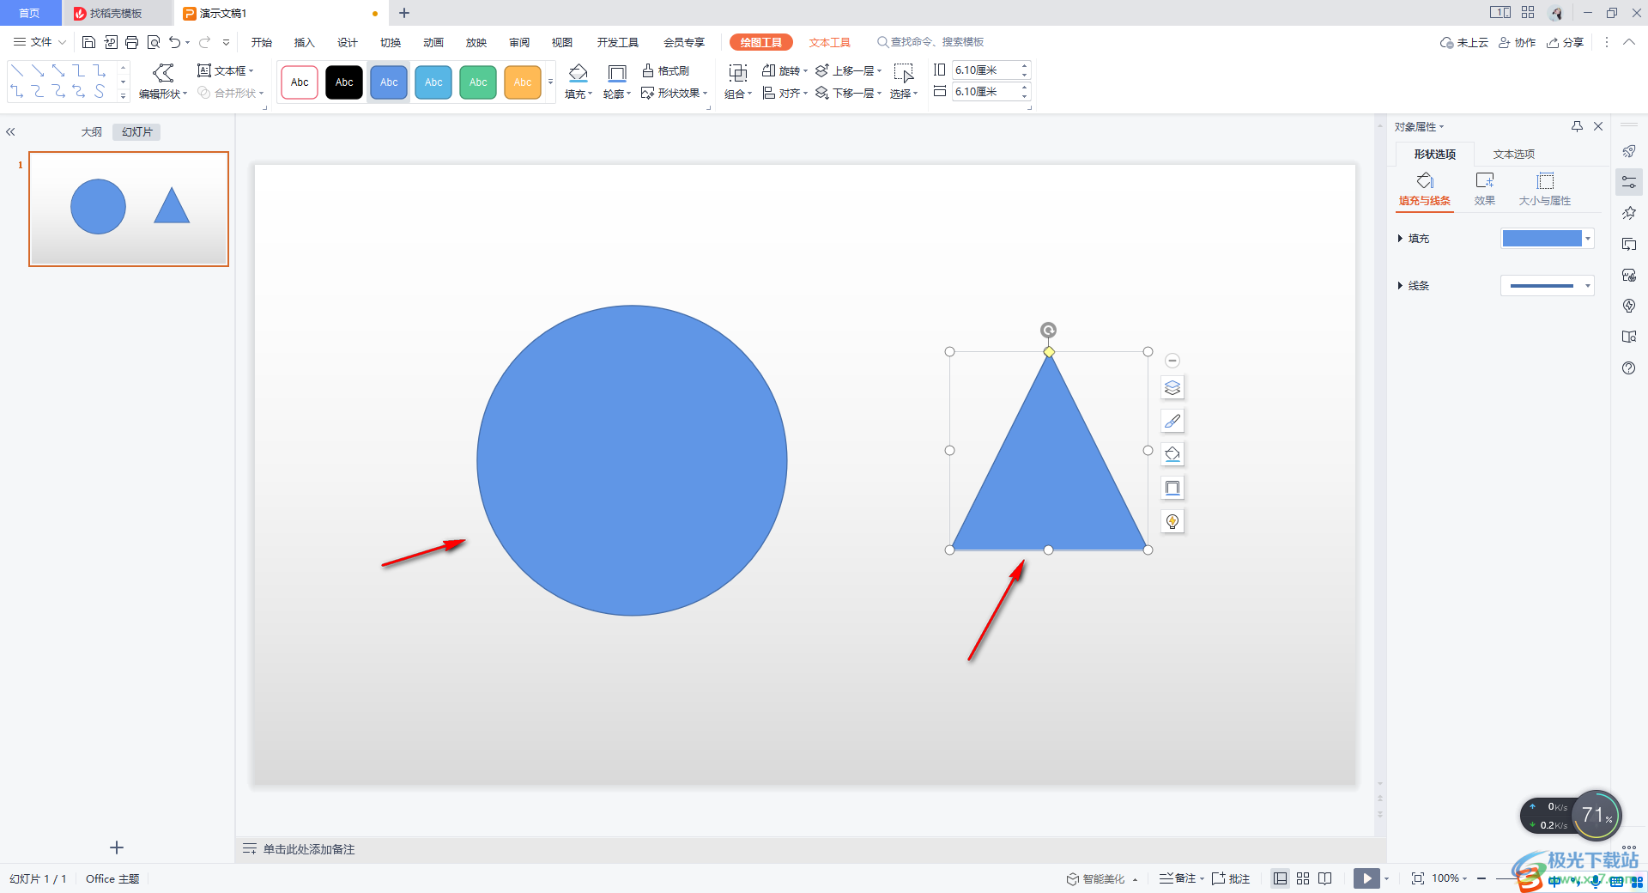Switch to Outline (大纲) tab
The image size is (1648, 893).
[92, 132]
